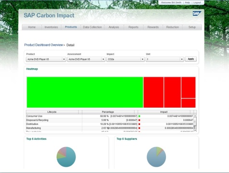This screenshot has width=229, height=173.
Task: Select first tall red heatmap block
Action: [153, 92]
